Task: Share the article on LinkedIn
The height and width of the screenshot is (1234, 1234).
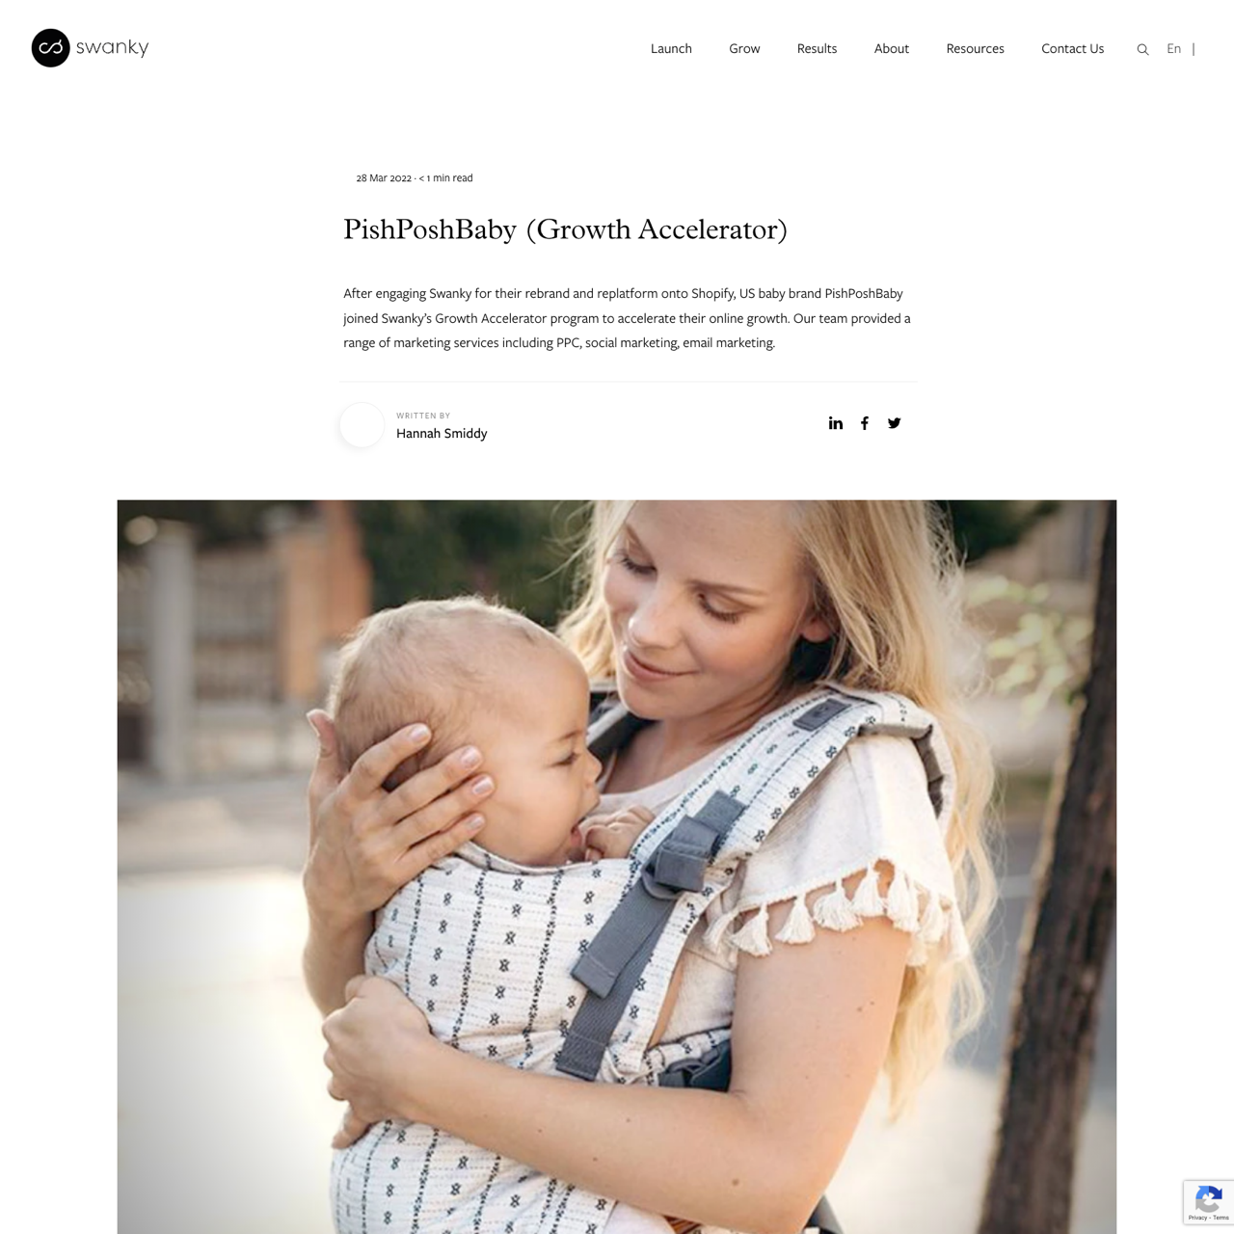Action: coord(836,423)
